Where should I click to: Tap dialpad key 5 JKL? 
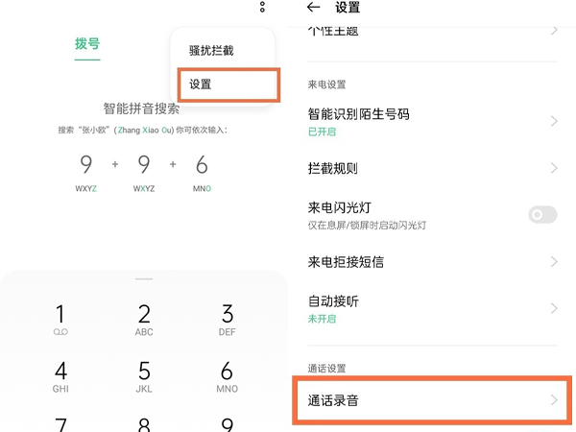[144, 376]
